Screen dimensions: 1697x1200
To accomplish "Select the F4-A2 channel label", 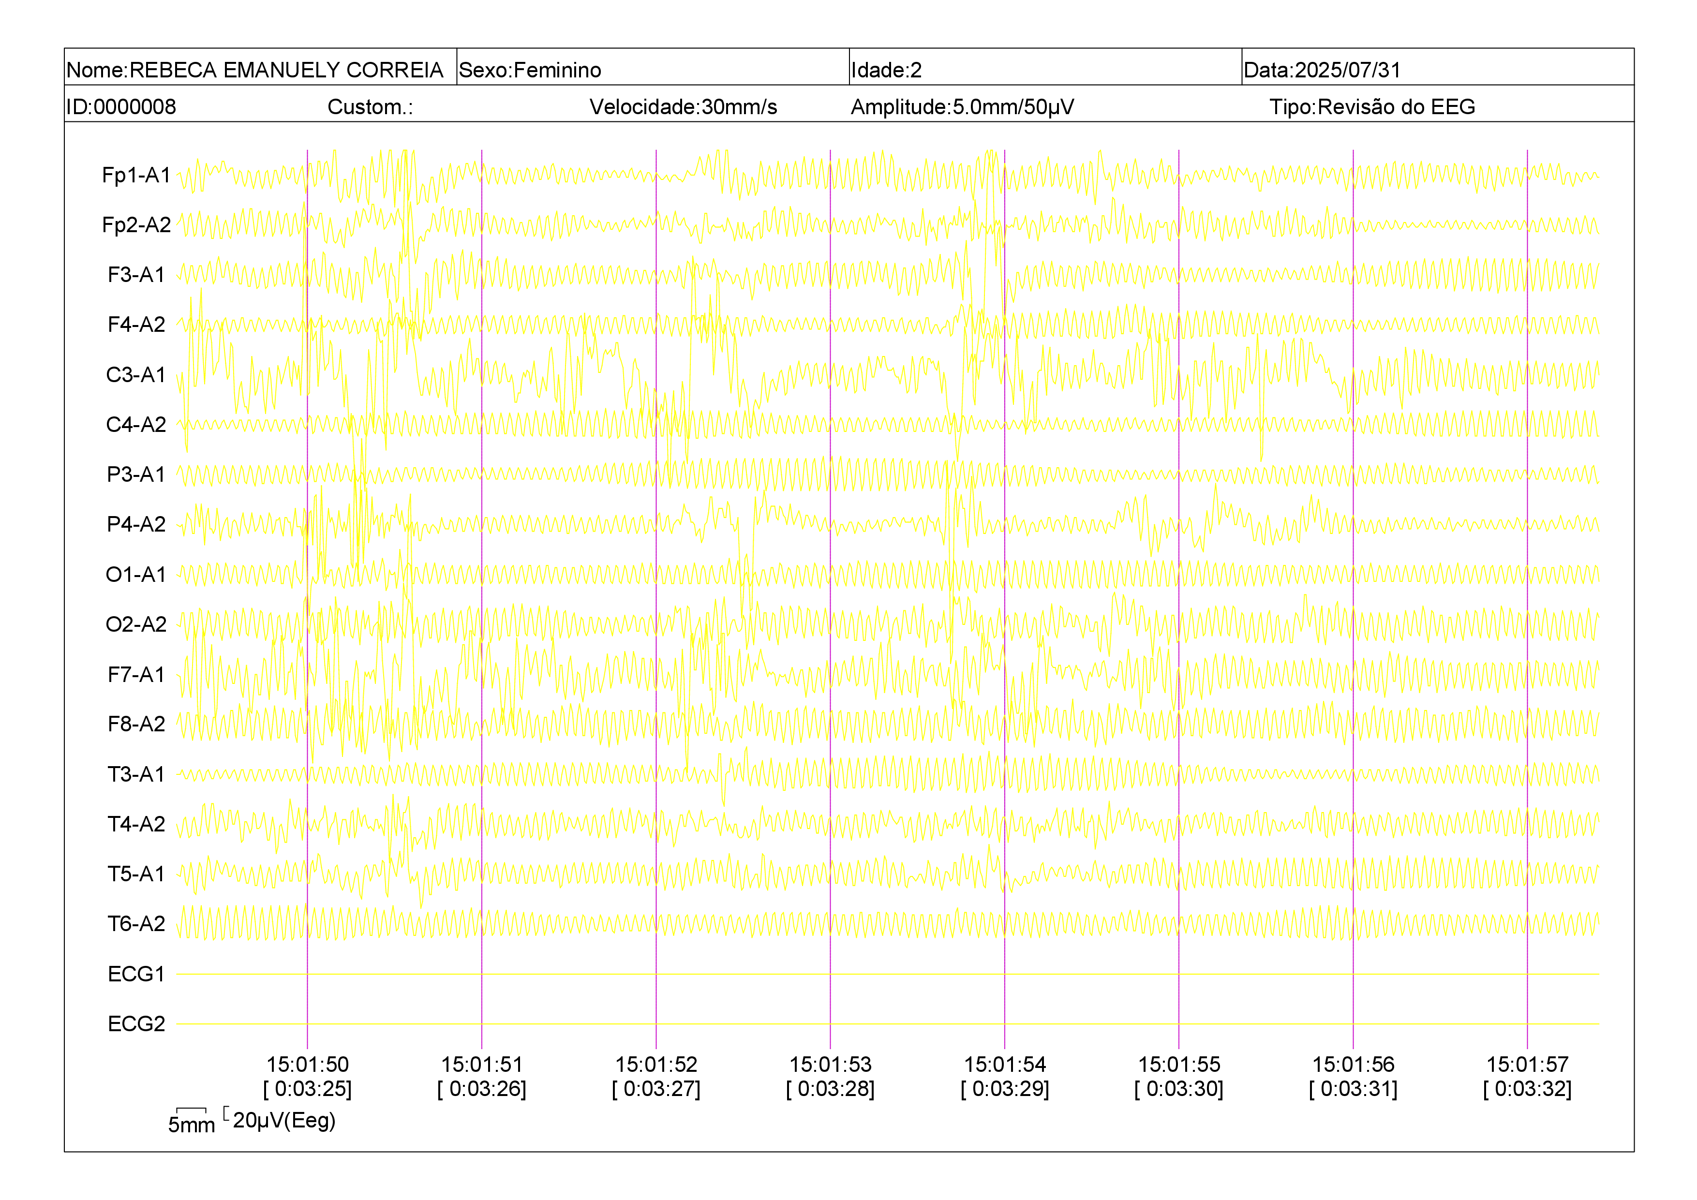I will coord(136,325).
